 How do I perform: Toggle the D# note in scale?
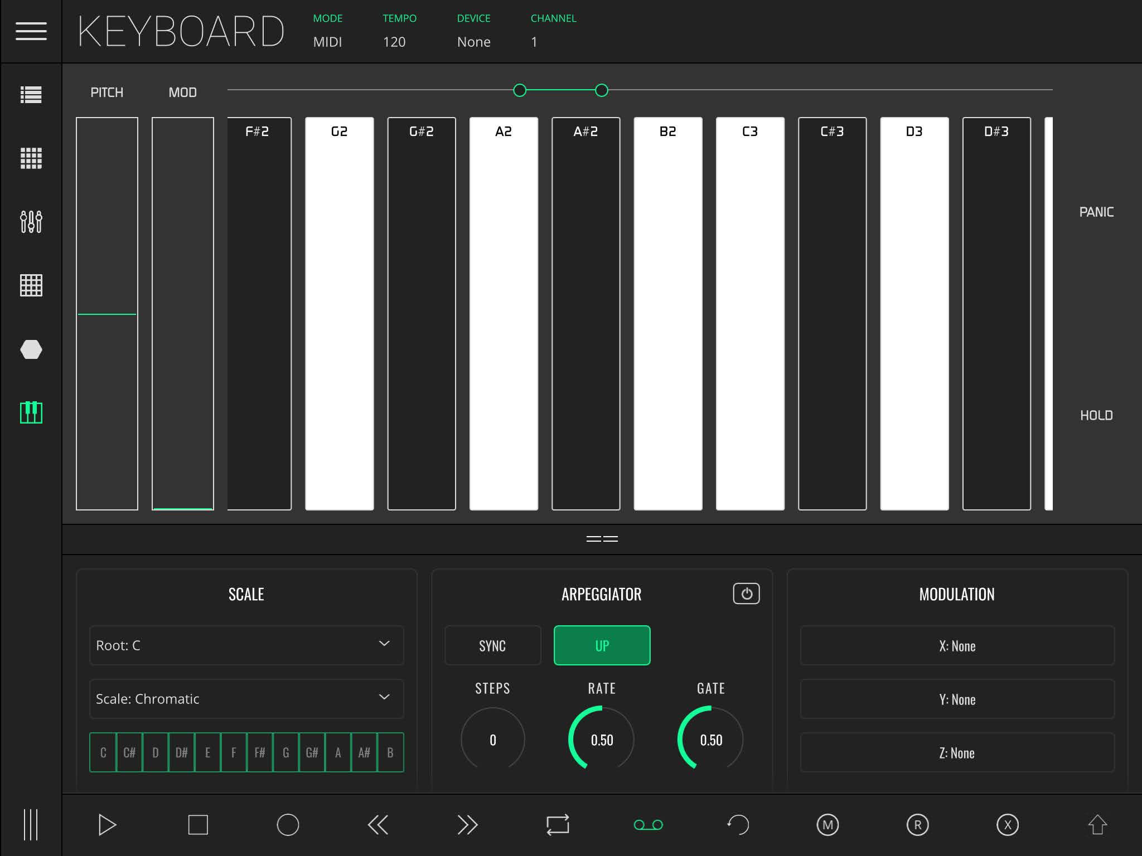pyautogui.click(x=181, y=752)
